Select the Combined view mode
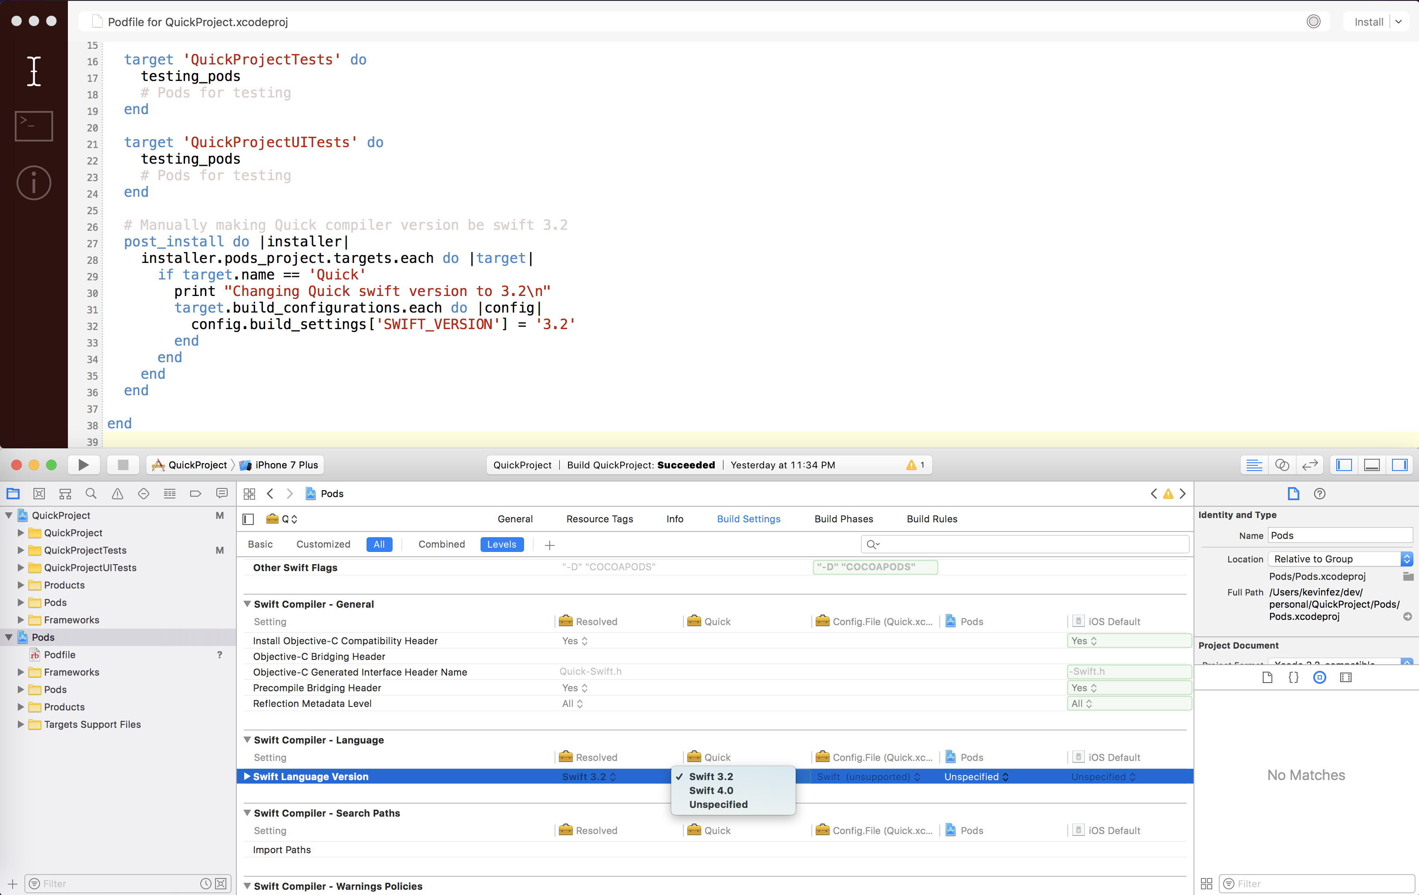The width and height of the screenshot is (1419, 895). pos(441,545)
